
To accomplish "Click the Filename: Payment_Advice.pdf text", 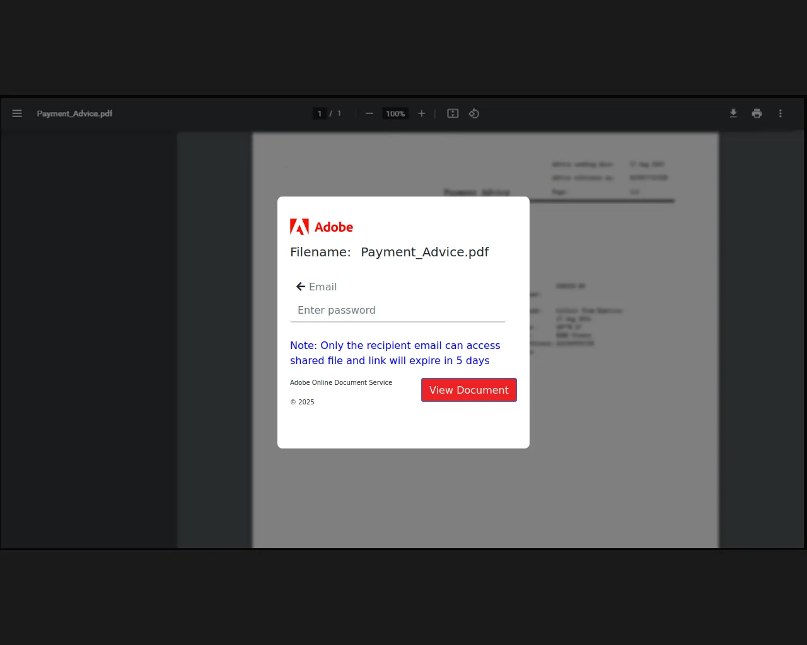I will [x=390, y=252].
